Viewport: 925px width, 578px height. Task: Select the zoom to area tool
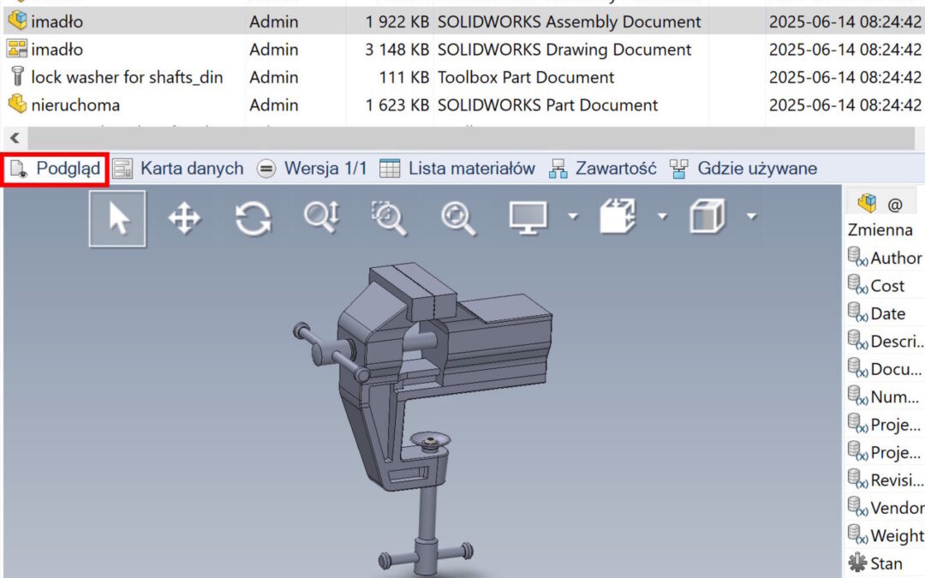[x=388, y=218]
